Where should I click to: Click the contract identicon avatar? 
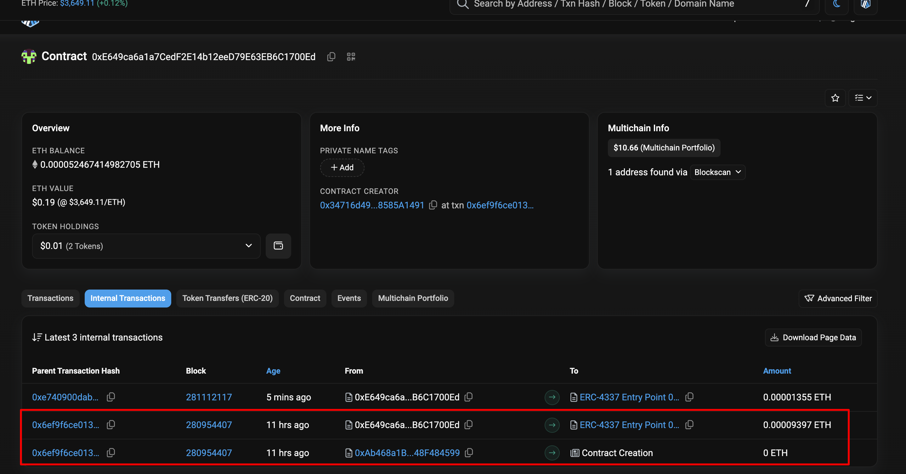[x=29, y=56]
